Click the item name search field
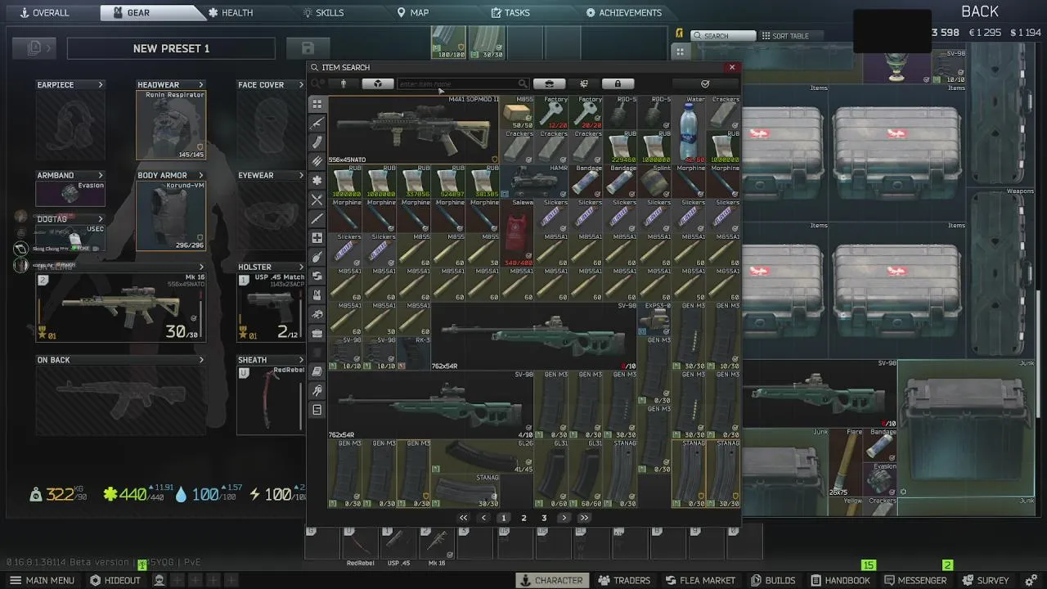 click(462, 83)
